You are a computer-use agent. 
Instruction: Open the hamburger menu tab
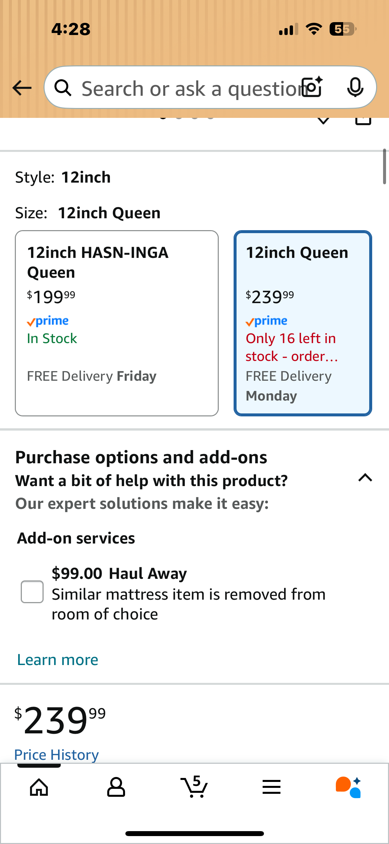pyautogui.click(x=272, y=787)
